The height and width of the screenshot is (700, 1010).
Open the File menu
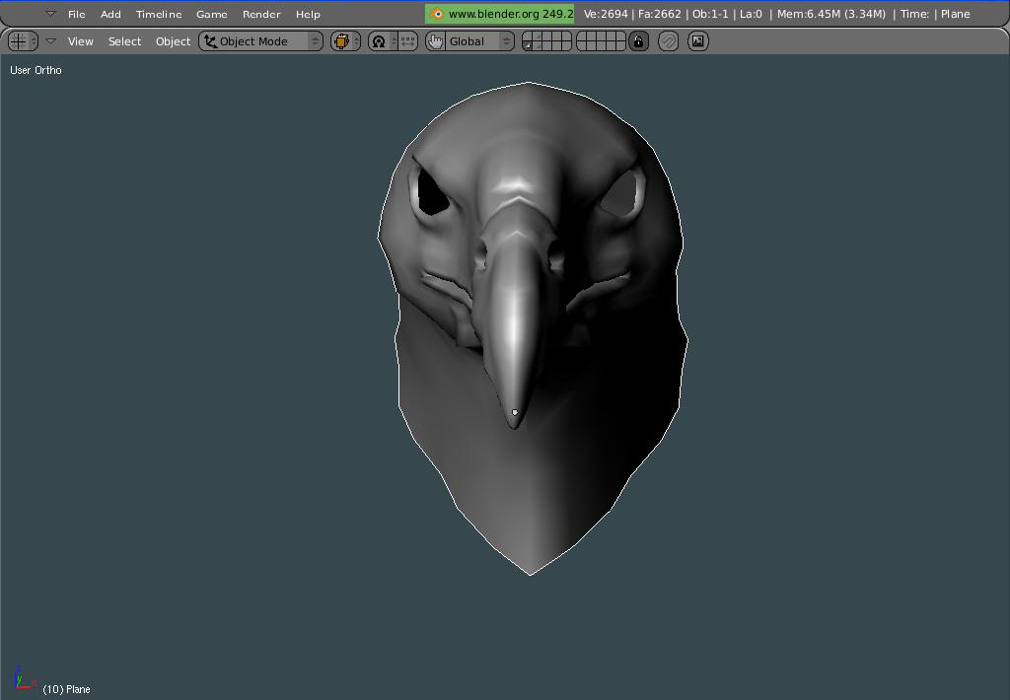click(x=77, y=14)
